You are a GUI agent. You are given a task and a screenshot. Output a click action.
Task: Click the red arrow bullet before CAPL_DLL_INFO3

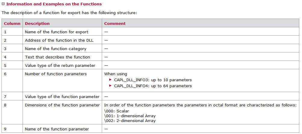[x=111, y=80]
